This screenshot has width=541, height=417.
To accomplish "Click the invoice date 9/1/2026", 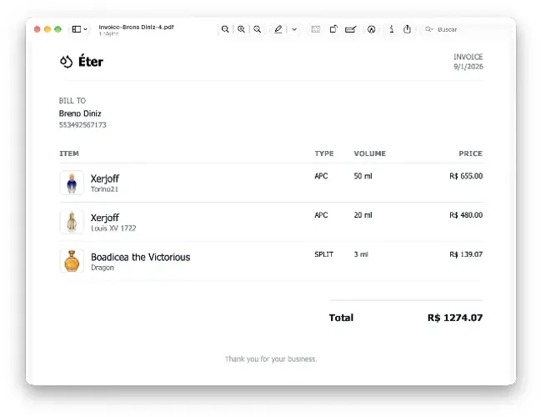I will (468, 67).
